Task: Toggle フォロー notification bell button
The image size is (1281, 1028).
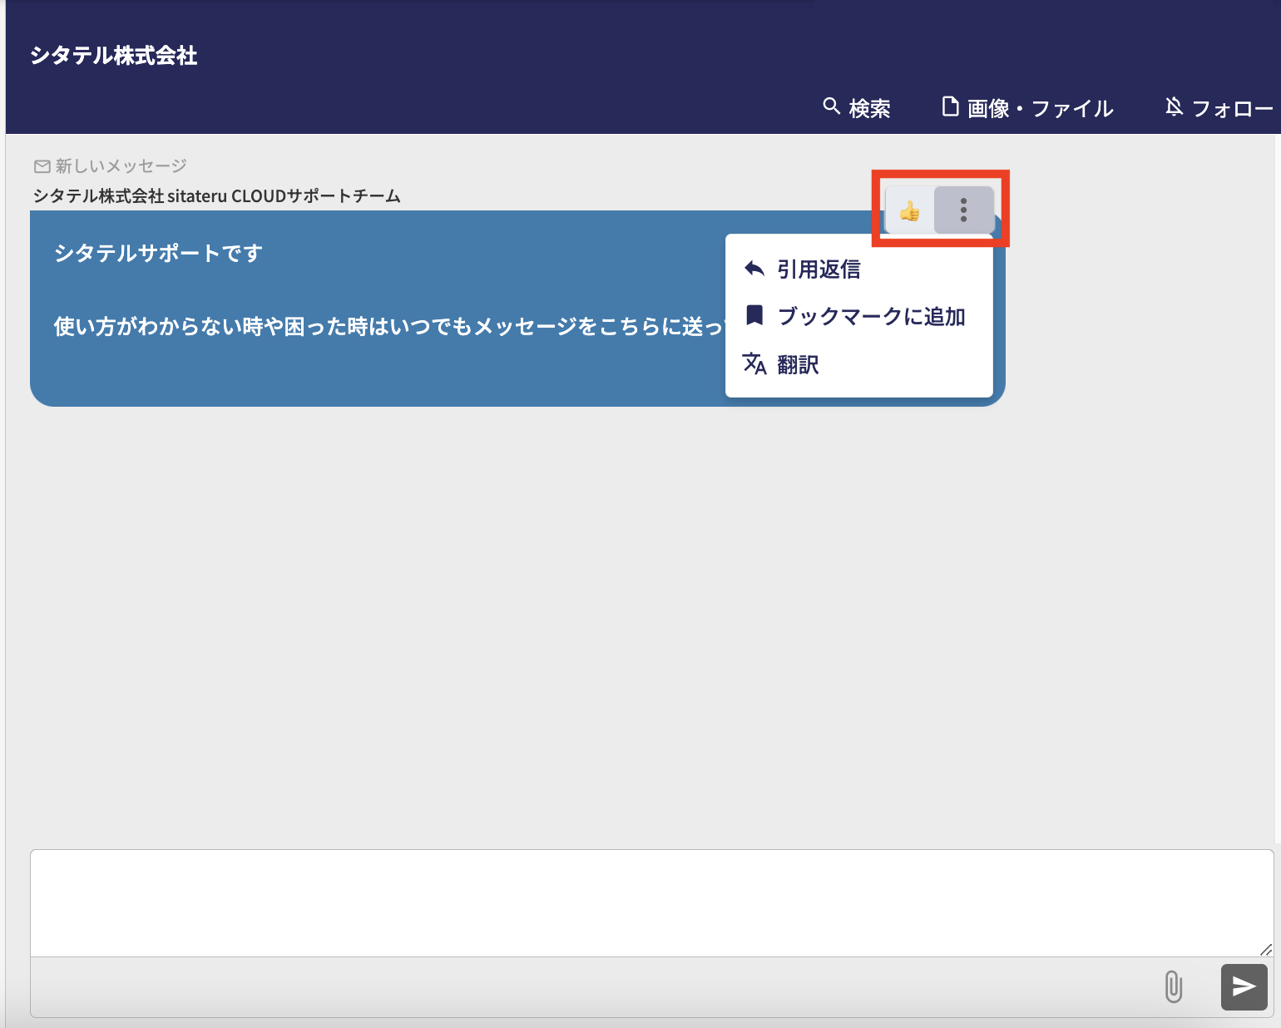Action: (1219, 108)
